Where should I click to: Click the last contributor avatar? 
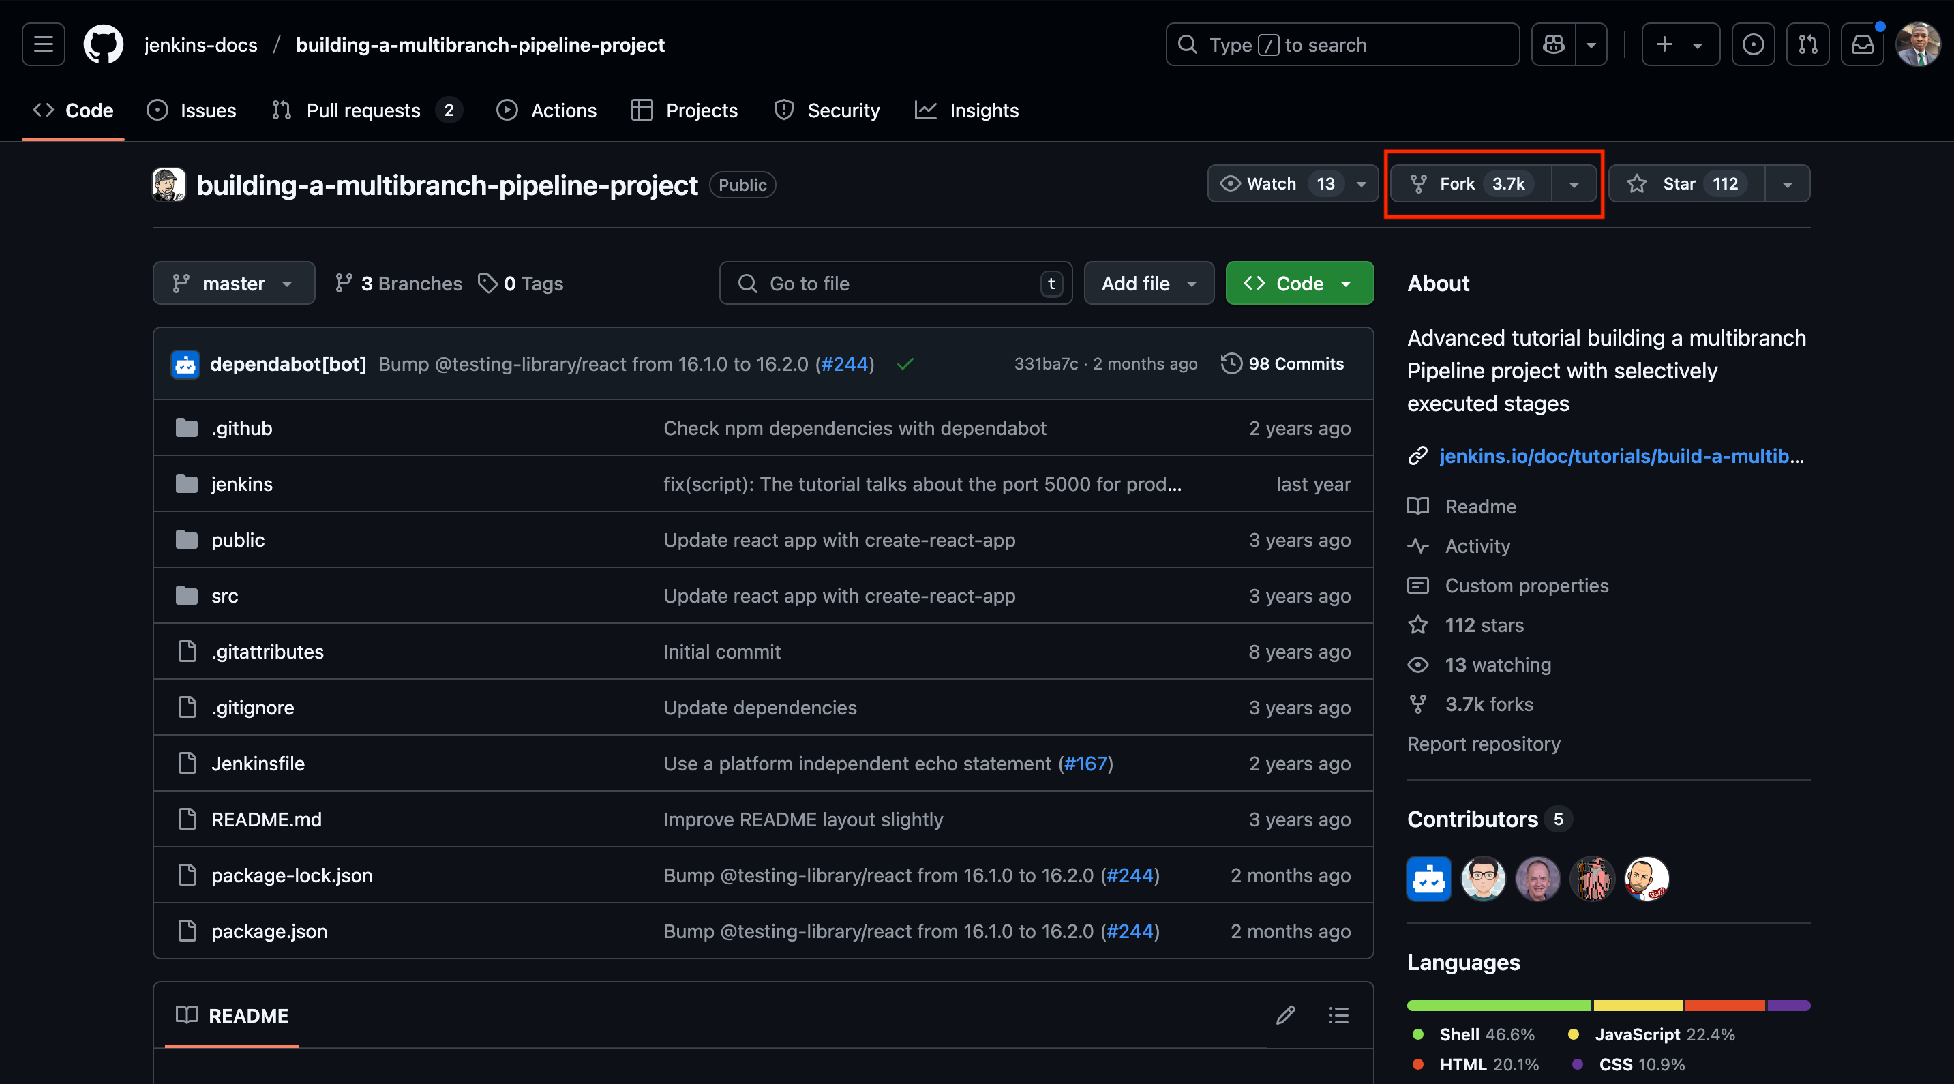1648,878
